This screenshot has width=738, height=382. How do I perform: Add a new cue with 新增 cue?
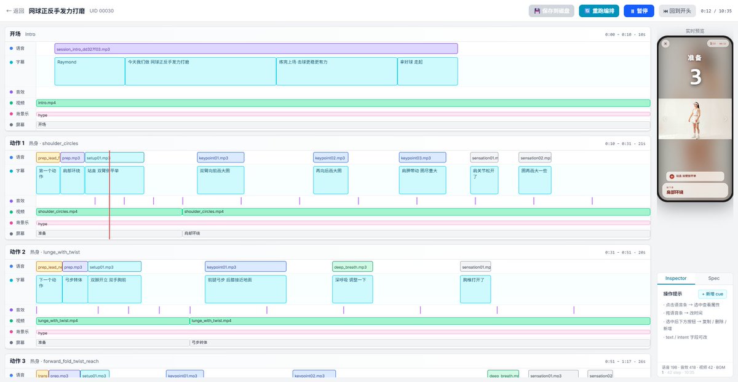[x=712, y=294]
